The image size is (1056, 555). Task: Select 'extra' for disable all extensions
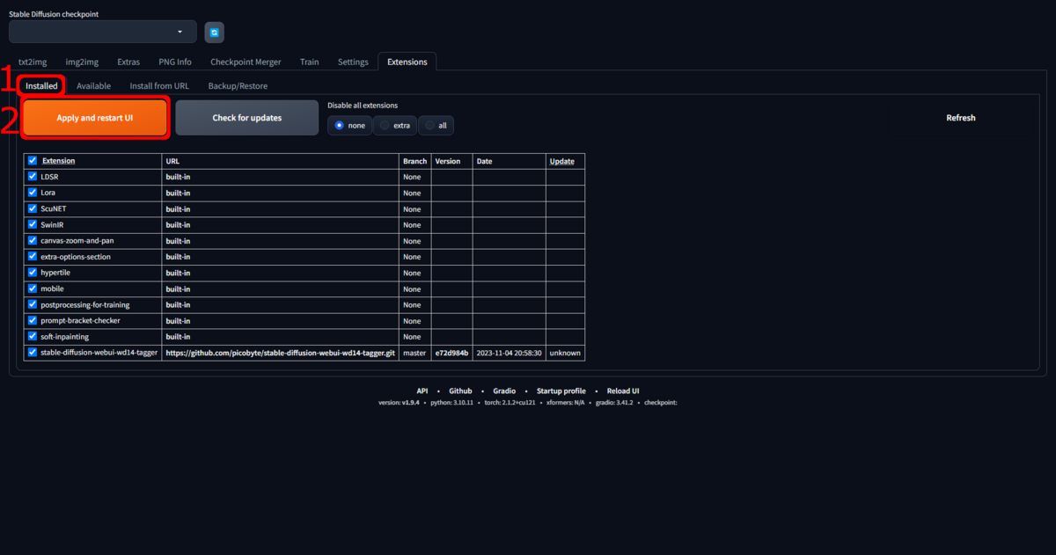pos(395,126)
